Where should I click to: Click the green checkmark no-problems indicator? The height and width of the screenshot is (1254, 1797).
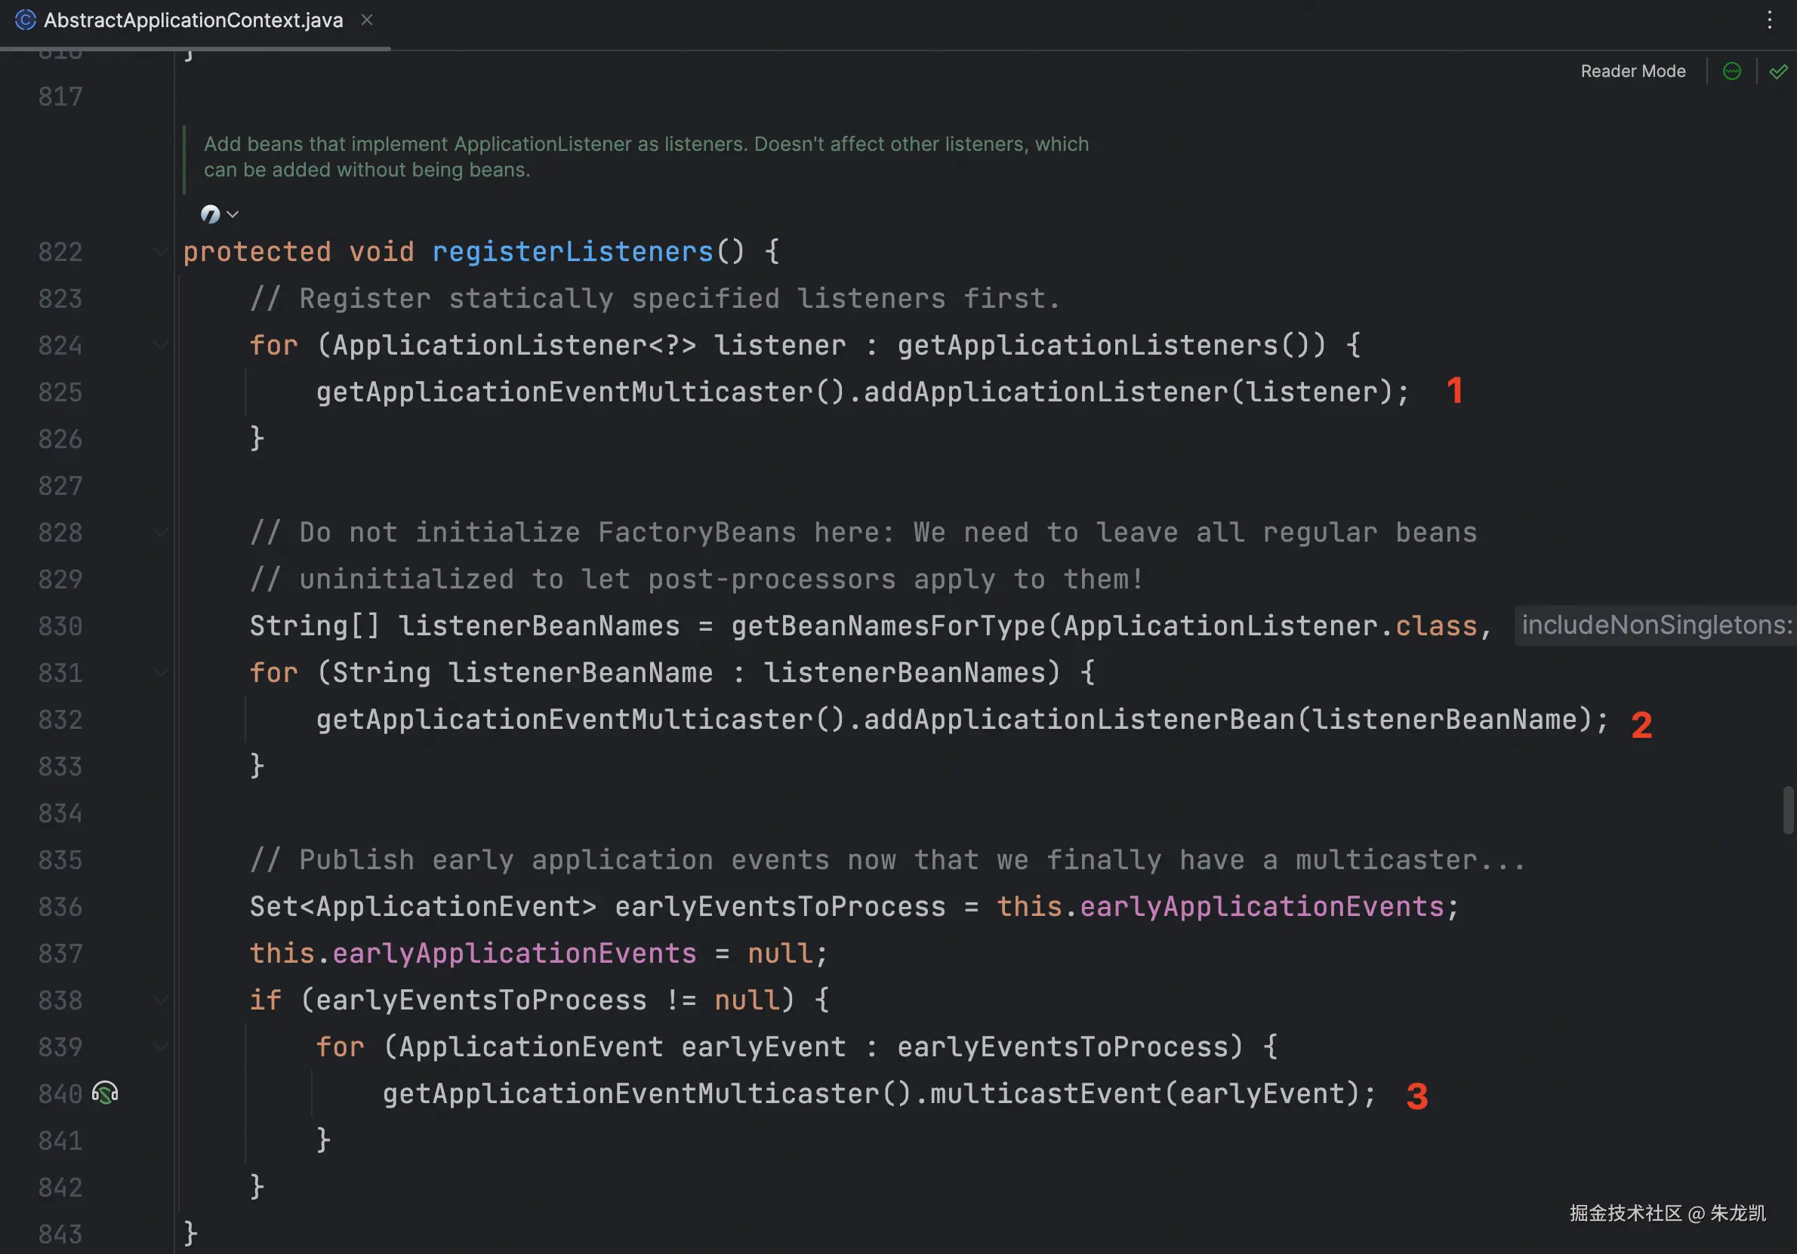[1778, 71]
